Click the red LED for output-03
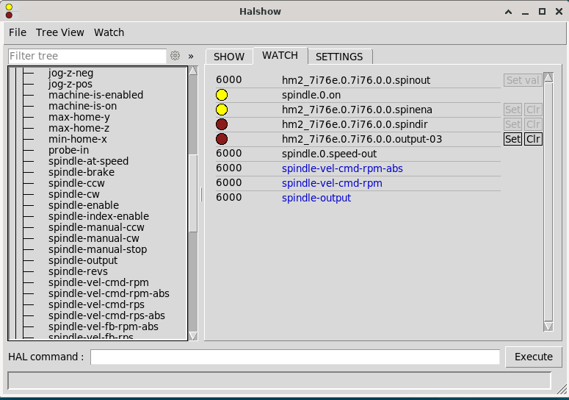Screen dimensions: 569x400 tap(222, 139)
